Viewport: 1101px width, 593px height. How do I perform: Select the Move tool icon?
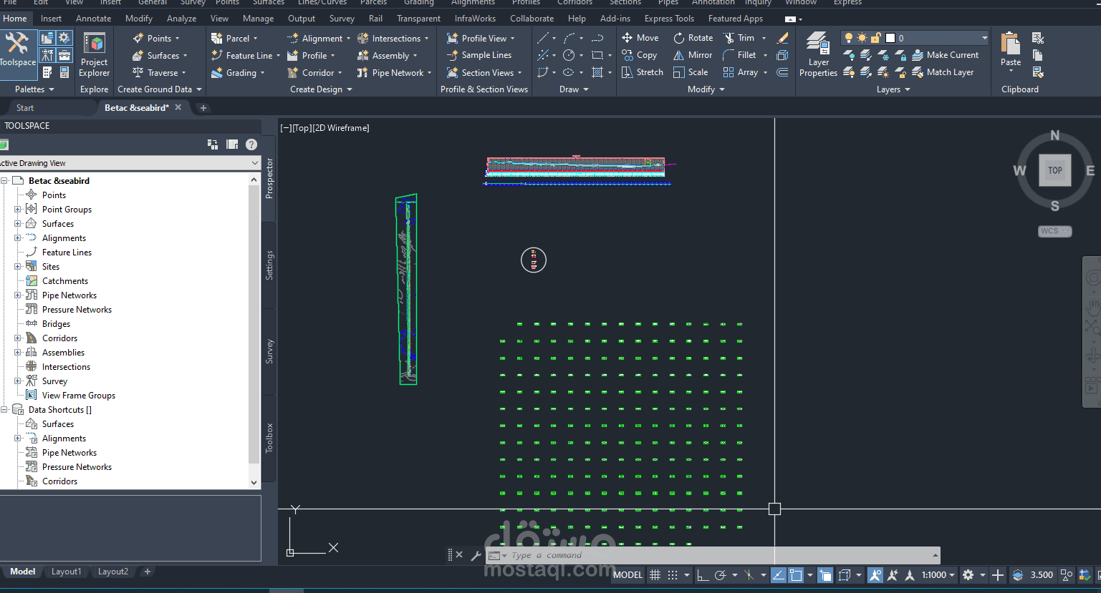(627, 38)
